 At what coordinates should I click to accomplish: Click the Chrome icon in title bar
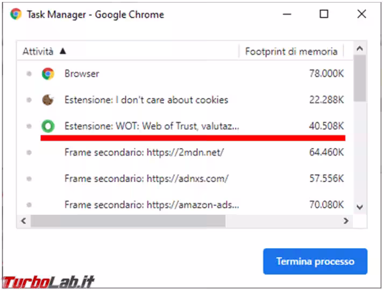click(16, 15)
